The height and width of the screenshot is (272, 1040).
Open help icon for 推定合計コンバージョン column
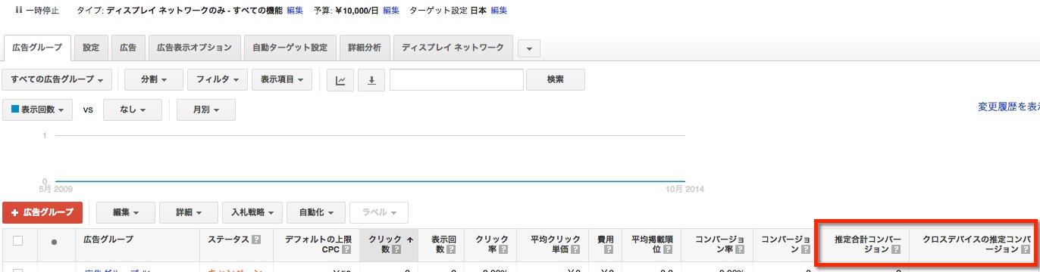click(896, 249)
